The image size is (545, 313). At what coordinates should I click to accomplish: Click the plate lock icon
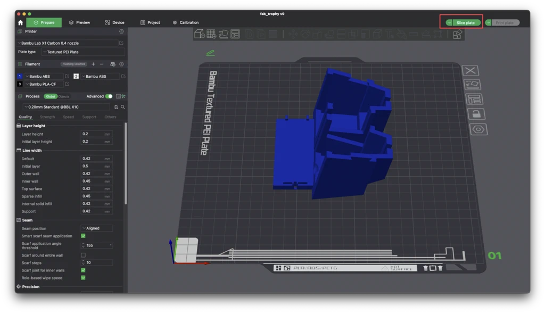(x=476, y=114)
